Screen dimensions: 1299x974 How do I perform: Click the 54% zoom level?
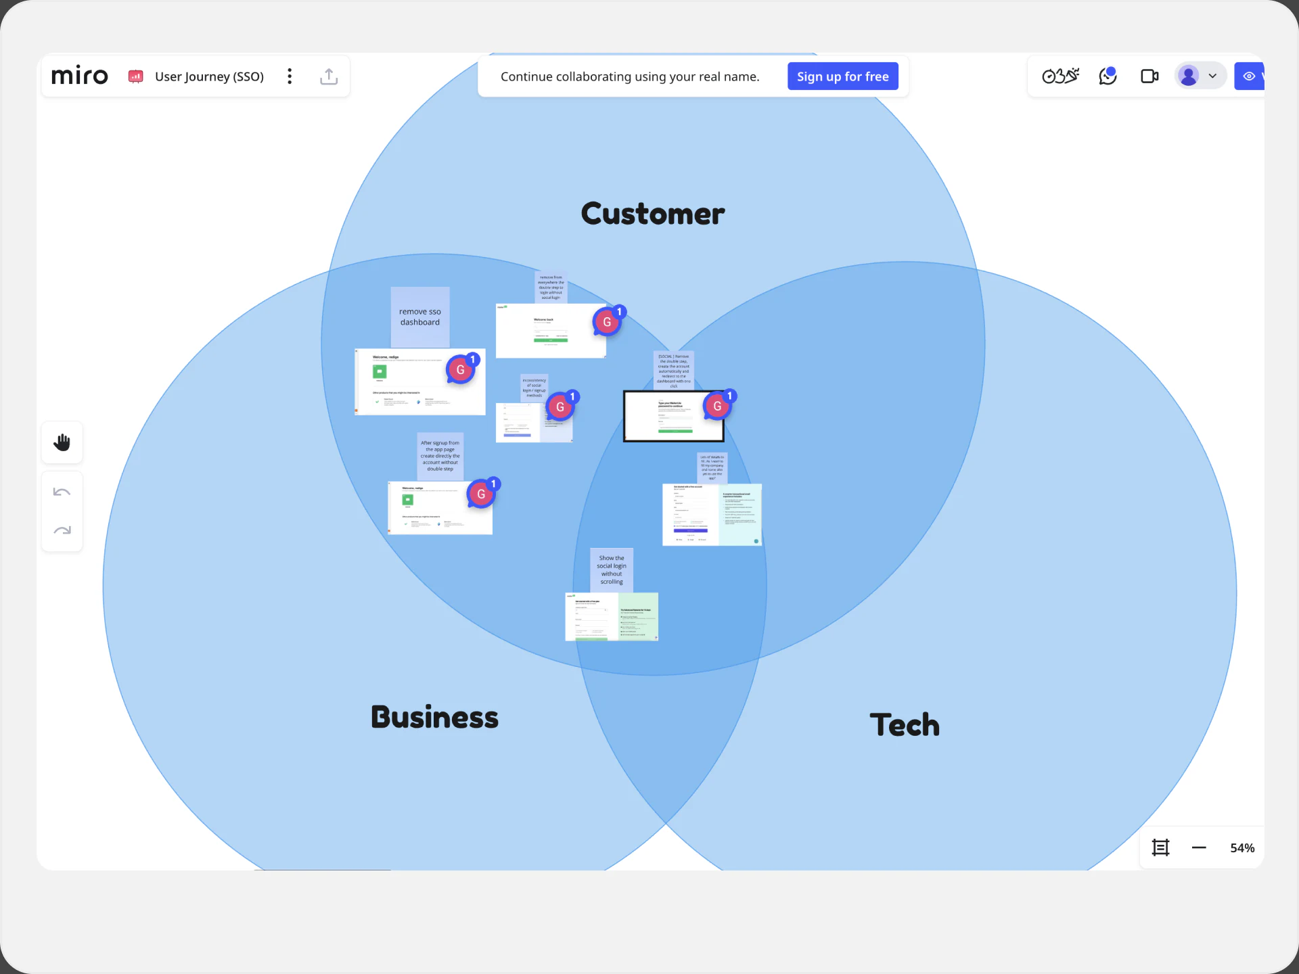1242,848
